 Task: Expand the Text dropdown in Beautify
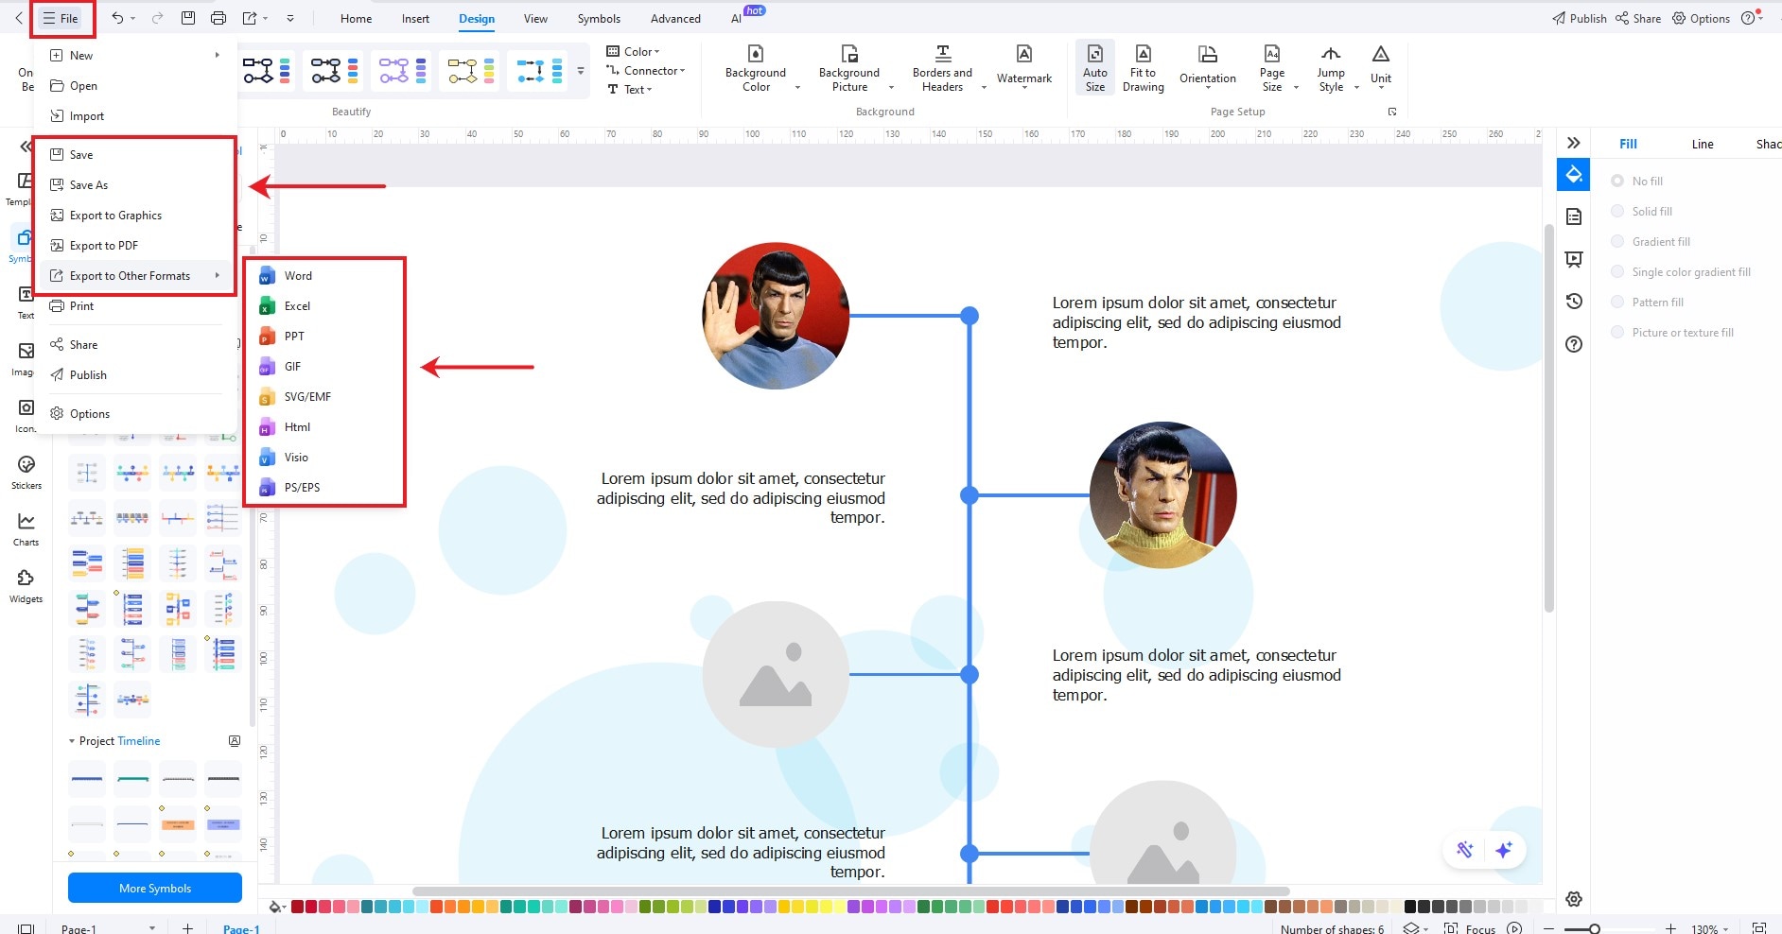pos(630,89)
